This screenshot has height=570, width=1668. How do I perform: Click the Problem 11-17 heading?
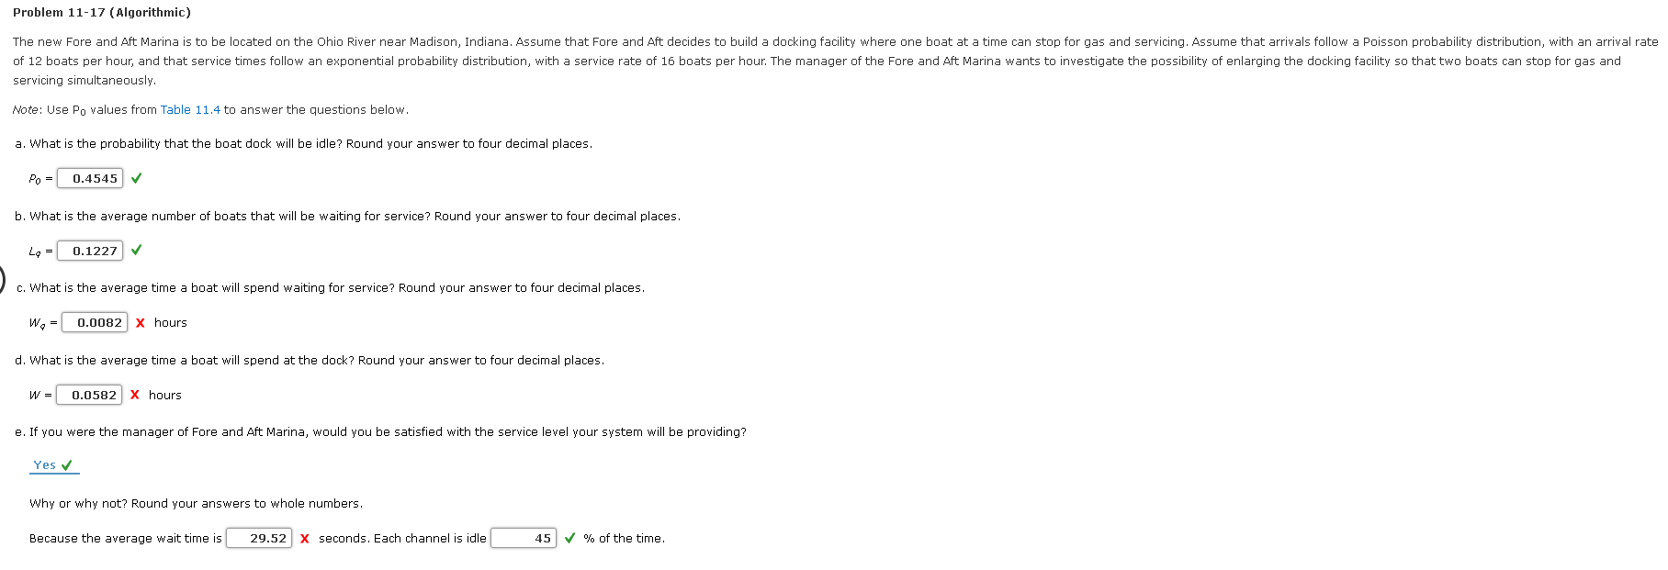pyautogui.click(x=102, y=13)
